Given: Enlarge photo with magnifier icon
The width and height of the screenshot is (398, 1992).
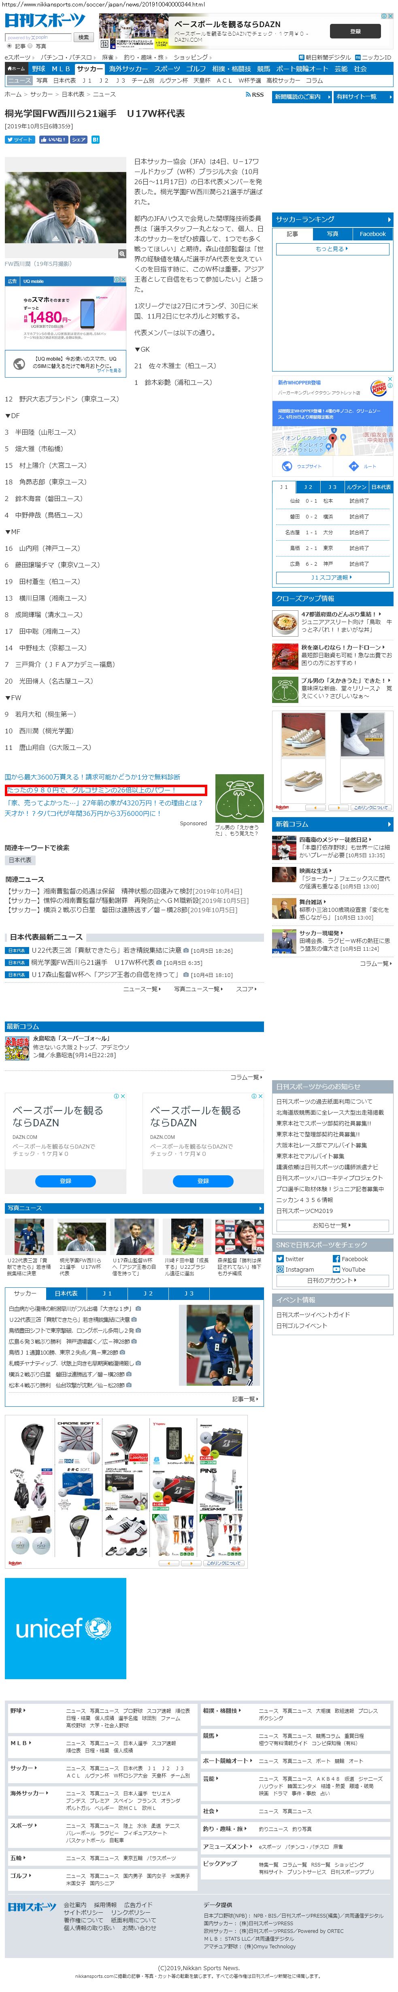Looking at the screenshot, I should [x=121, y=253].
